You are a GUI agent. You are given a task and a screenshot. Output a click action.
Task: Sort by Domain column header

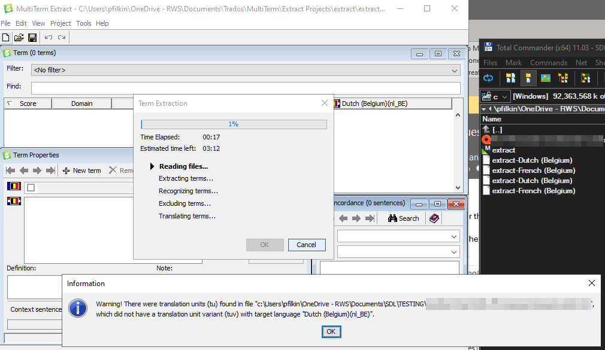pos(81,104)
